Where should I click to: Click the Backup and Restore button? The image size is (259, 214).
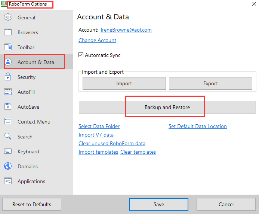[167, 107]
